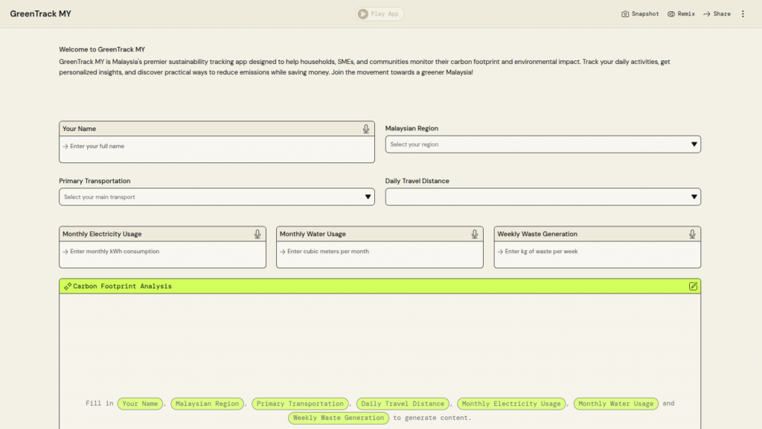762x429 pixels.
Task: Focus the monthly kWh consumption input
Action: tap(162, 252)
